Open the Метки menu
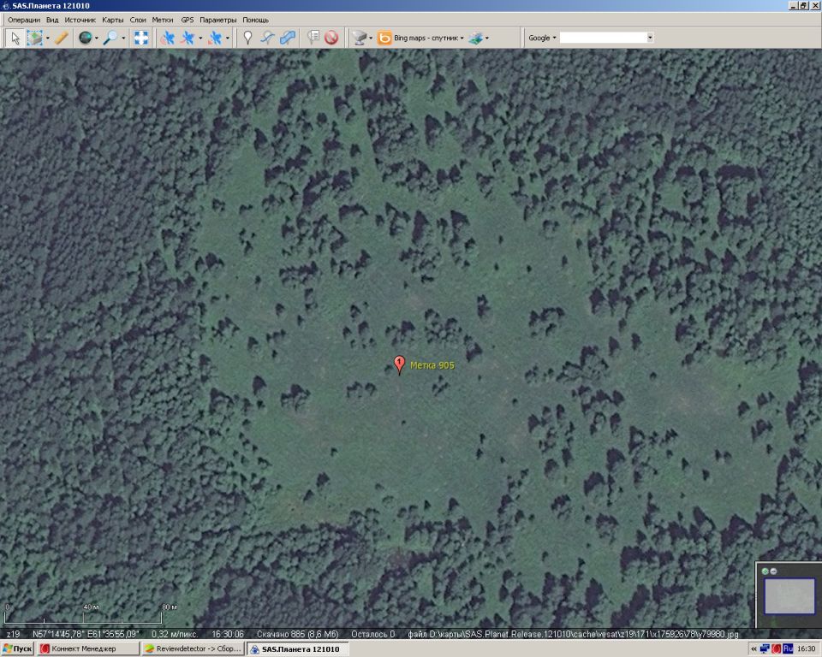This screenshot has height=657, width=822. point(163,20)
